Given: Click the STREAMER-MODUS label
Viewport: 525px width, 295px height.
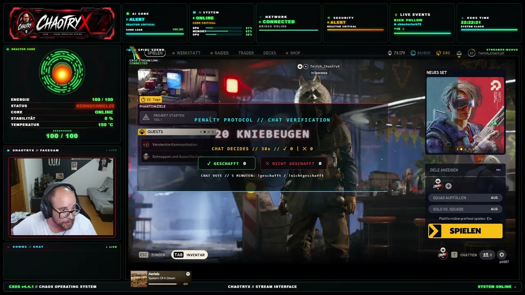Looking at the screenshot, I should [x=502, y=50].
